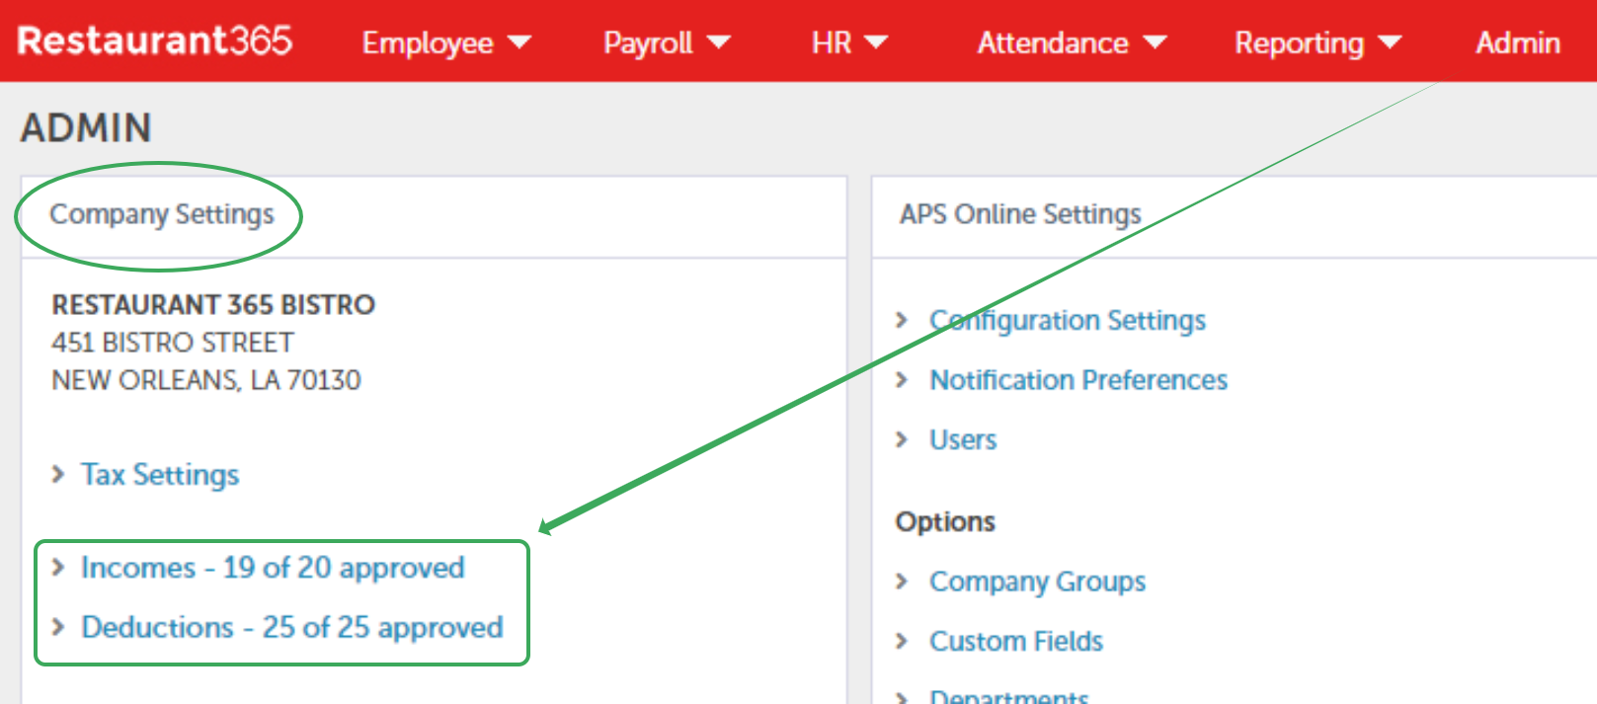Open the HR dropdown menu
1597x704 pixels.
coord(849,42)
